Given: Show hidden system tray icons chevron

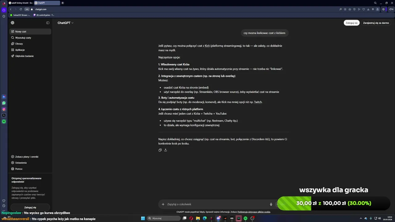Looking at the screenshot, I should pos(361,218).
